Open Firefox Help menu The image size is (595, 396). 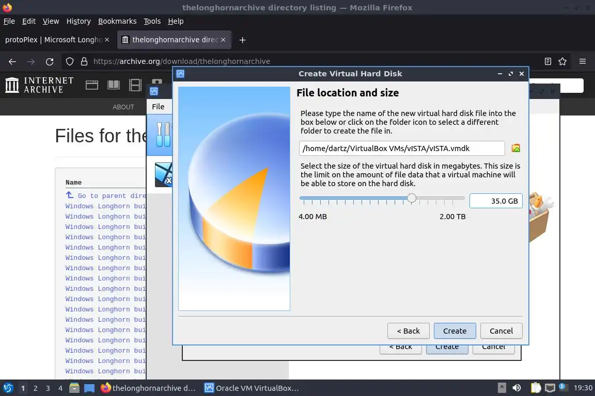tap(176, 21)
